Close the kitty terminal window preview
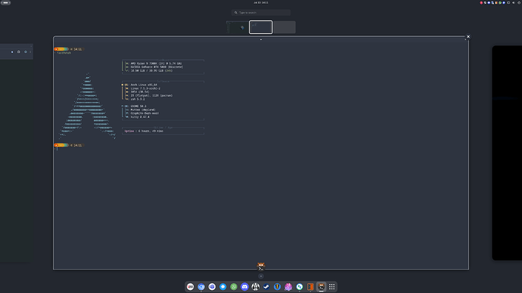 [468, 36]
